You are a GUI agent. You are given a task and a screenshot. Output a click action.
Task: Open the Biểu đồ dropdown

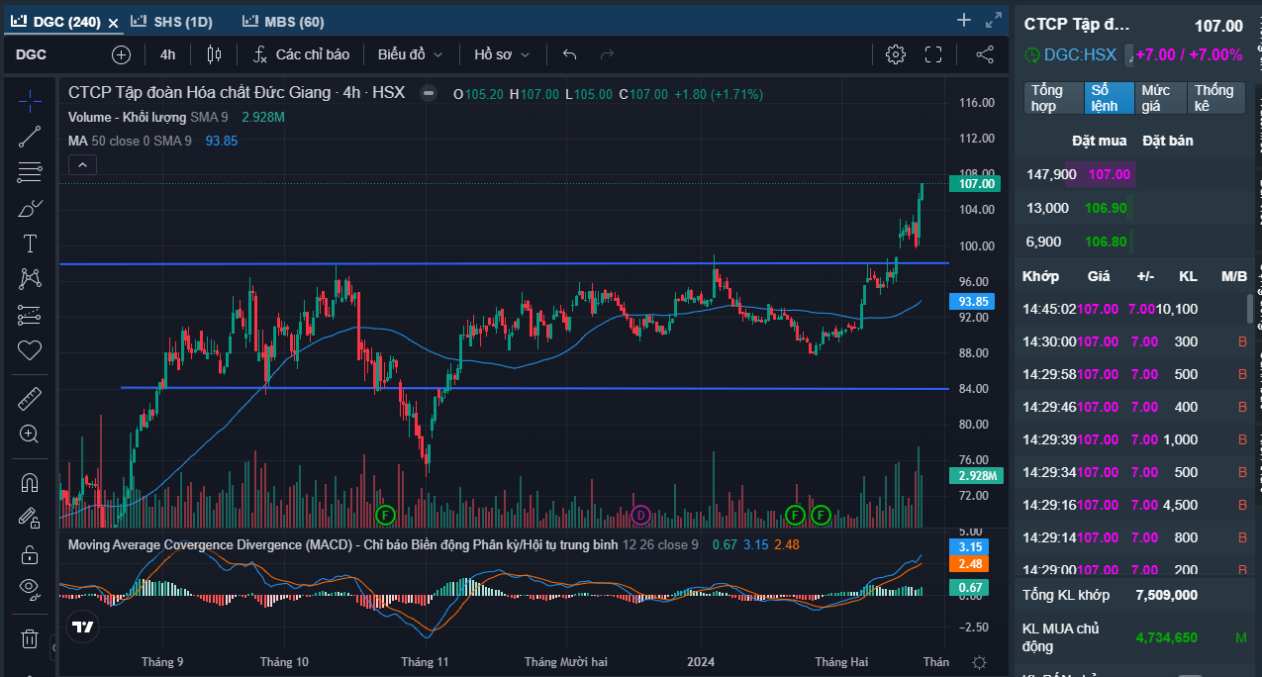[x=410, y=54]
